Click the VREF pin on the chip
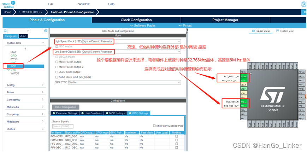This screenshot has height=152, width=307. click(x=243, y=89)
